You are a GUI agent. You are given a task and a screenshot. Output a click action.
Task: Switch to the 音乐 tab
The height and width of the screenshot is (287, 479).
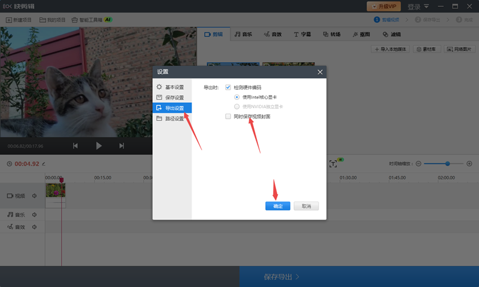click(243, 34)
